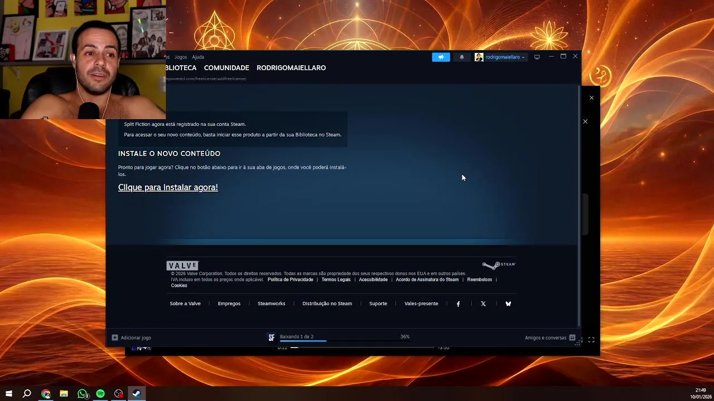Open the Windows Start menu
This screenshot has height=401, width=714.
click(9, 394)
